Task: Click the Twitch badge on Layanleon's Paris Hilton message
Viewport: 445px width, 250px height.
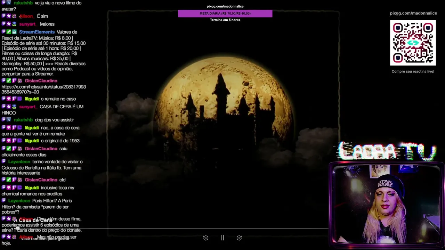Action: (x=3, y=201)
